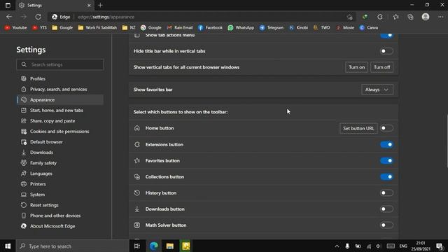This screenshot has width=448, height=252.
Task: Open the Kinobi bookmark
Action: pos(298,28)
